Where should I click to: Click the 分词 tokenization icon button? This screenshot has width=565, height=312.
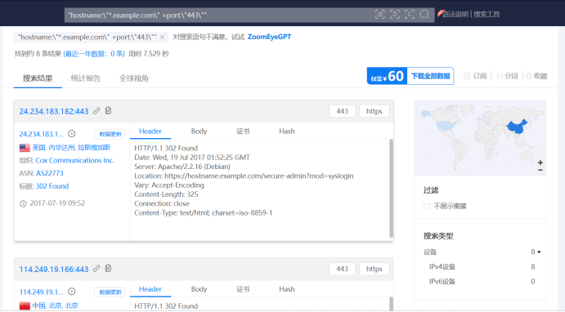coord(507,76)
